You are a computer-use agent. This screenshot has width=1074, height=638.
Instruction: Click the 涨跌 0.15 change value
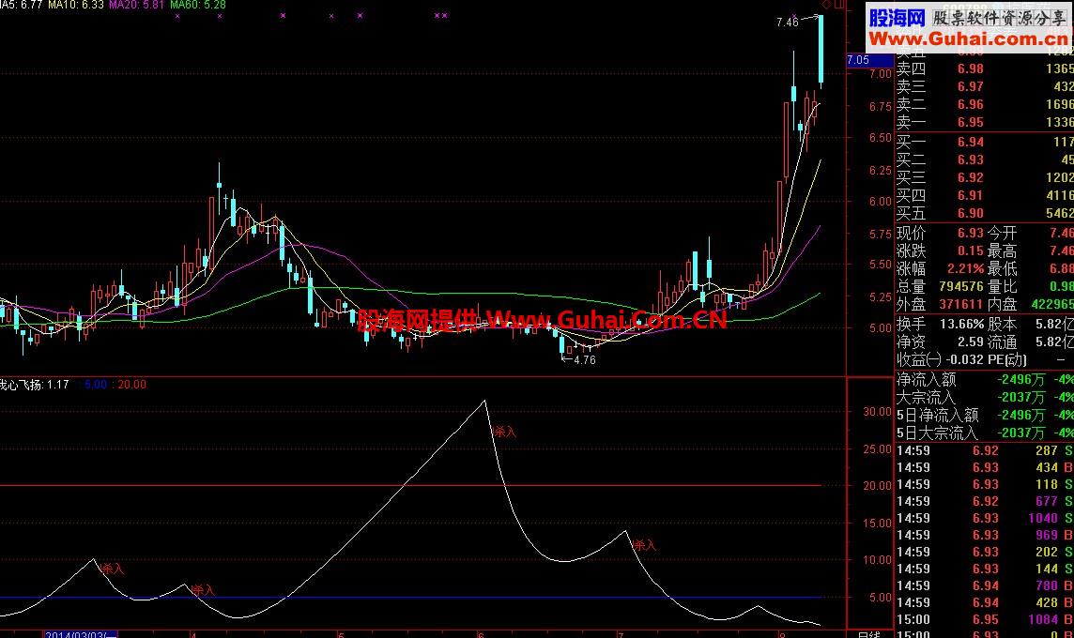971,251
